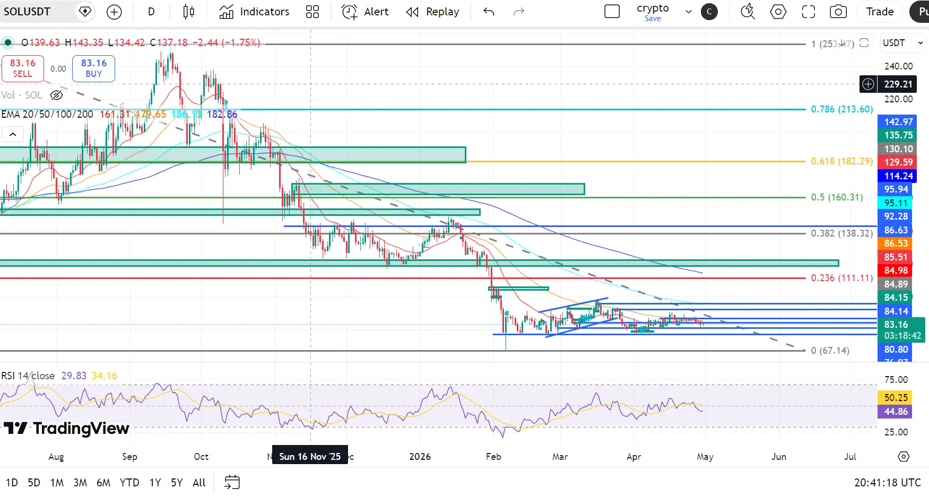
Task: Select the EMA 20/50/100/200 indicator legend
Action: [x=47, y=114]
